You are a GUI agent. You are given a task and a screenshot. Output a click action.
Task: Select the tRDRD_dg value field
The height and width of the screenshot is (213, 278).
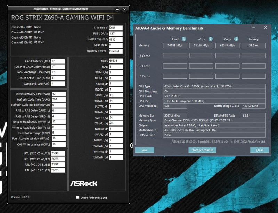pos(116,78)
